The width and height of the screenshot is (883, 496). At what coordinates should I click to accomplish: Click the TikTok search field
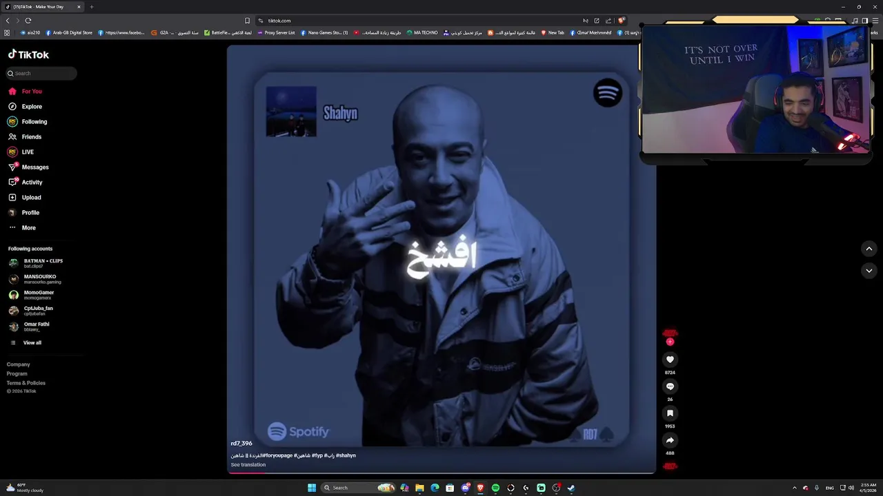(x=41, y=73)
